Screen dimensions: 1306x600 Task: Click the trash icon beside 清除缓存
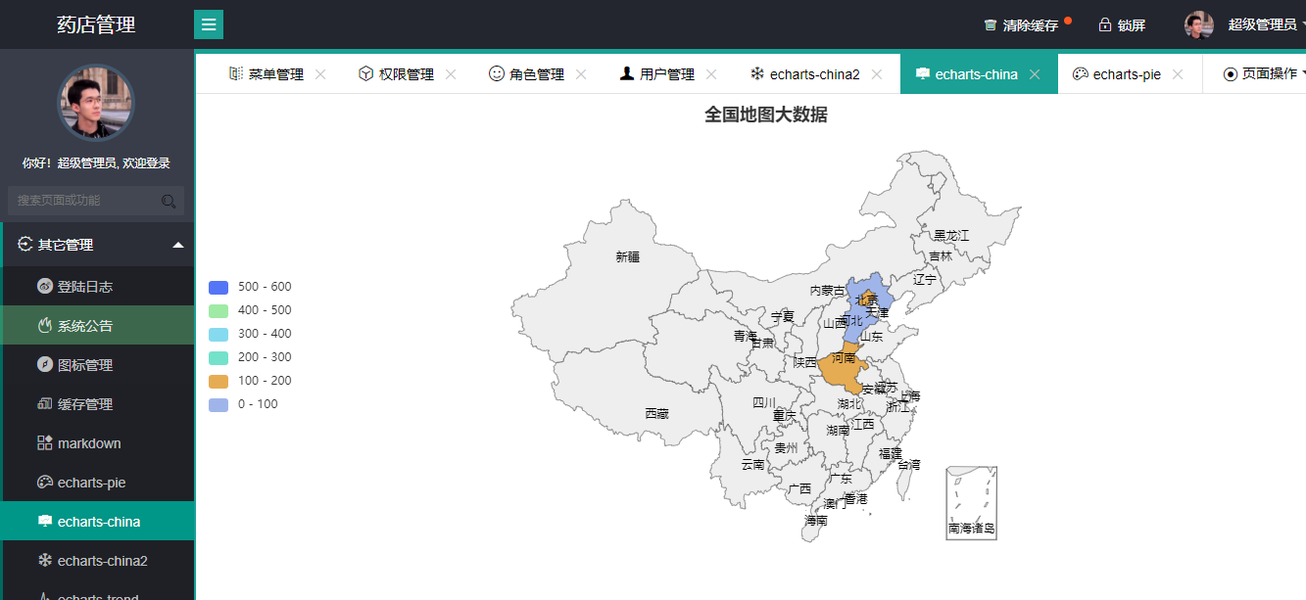991,25
